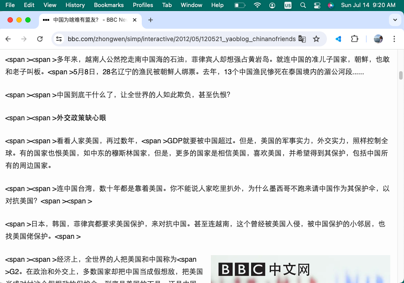Image resolution: width=404 pixels, height=283 pixels.
Task: Open the History menu
Action: click(x=75, y=5)
